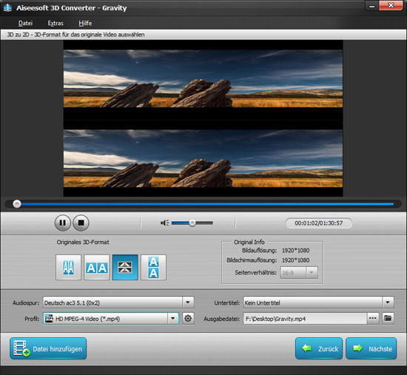Stop the video playback
Image resolution: width=407 pixels, height=375 pixels.
[81, 223]
